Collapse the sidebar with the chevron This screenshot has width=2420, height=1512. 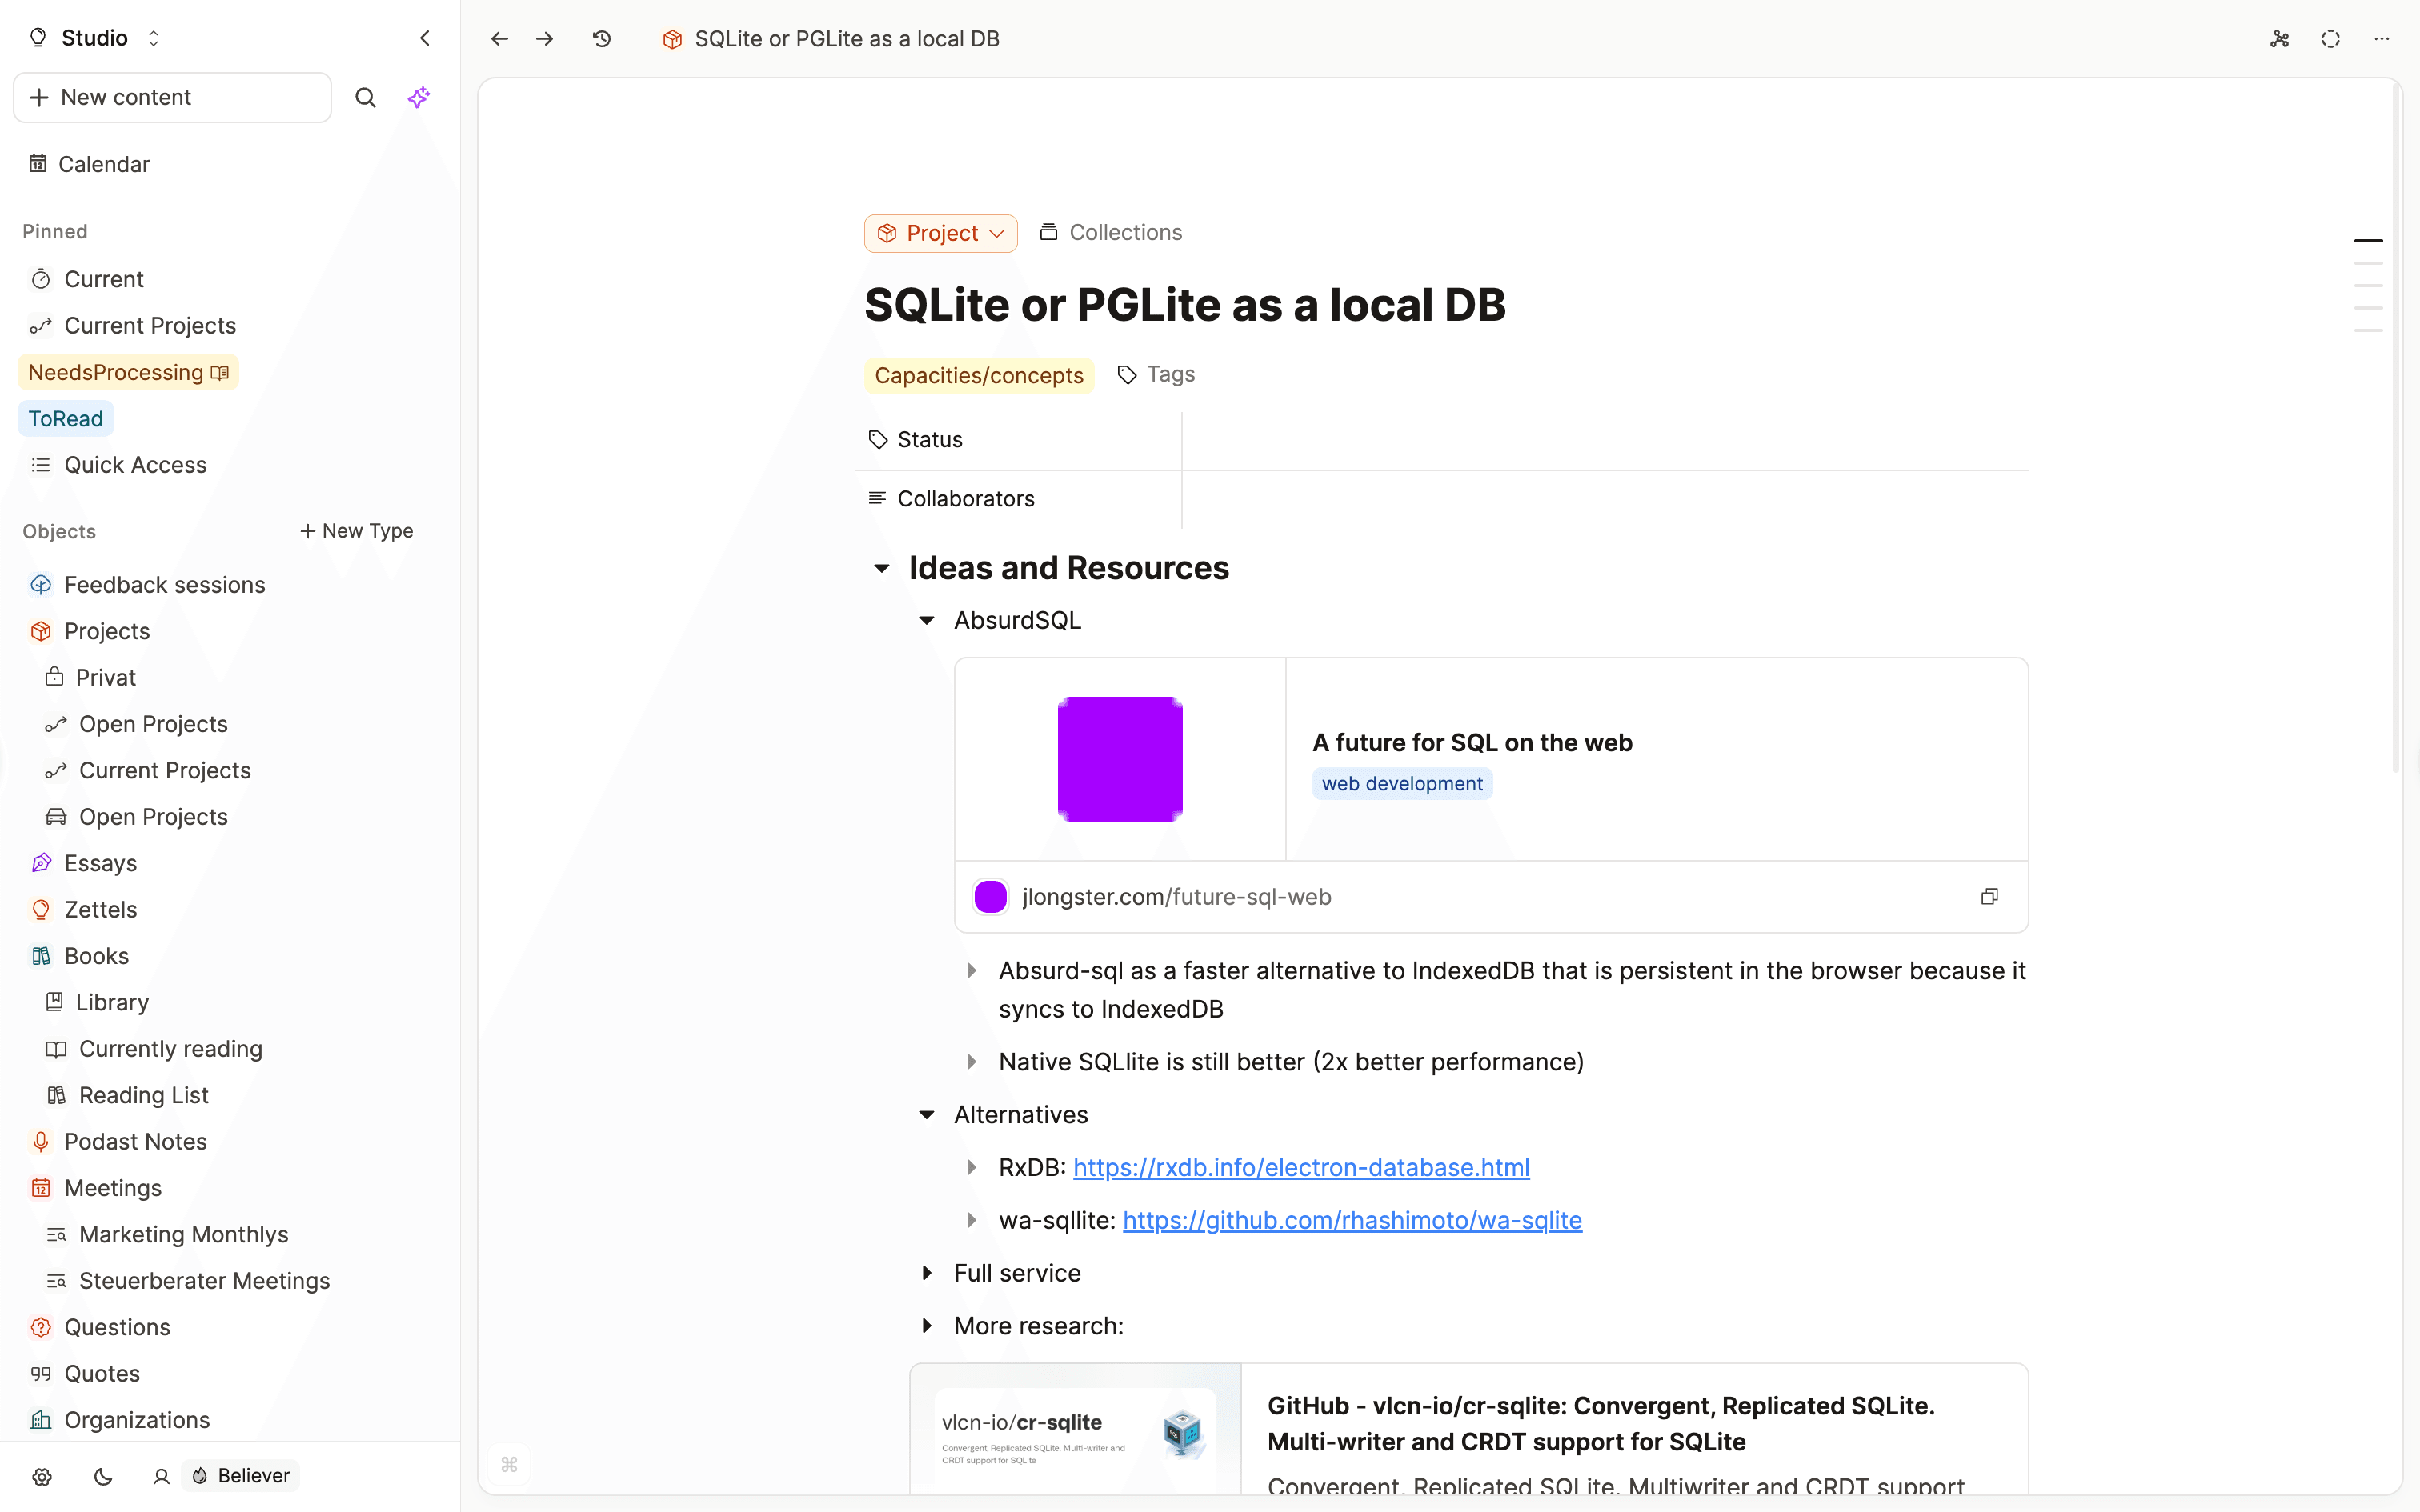pos(425,38)
